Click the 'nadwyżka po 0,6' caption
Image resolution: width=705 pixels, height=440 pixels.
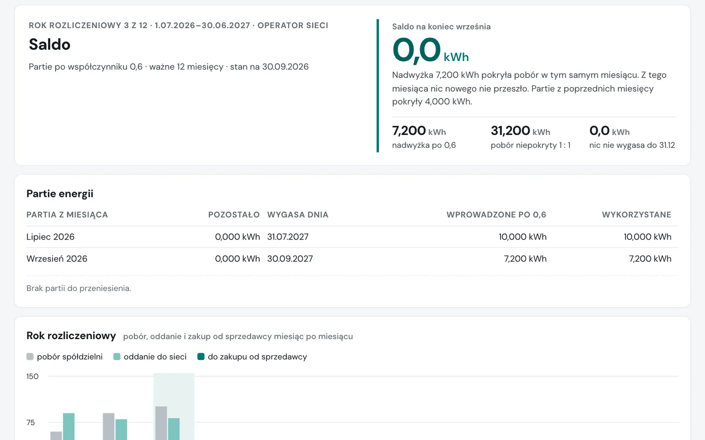point(424,145)
